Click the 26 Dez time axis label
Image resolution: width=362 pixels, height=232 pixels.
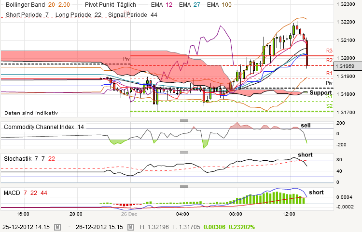[129, 214]
